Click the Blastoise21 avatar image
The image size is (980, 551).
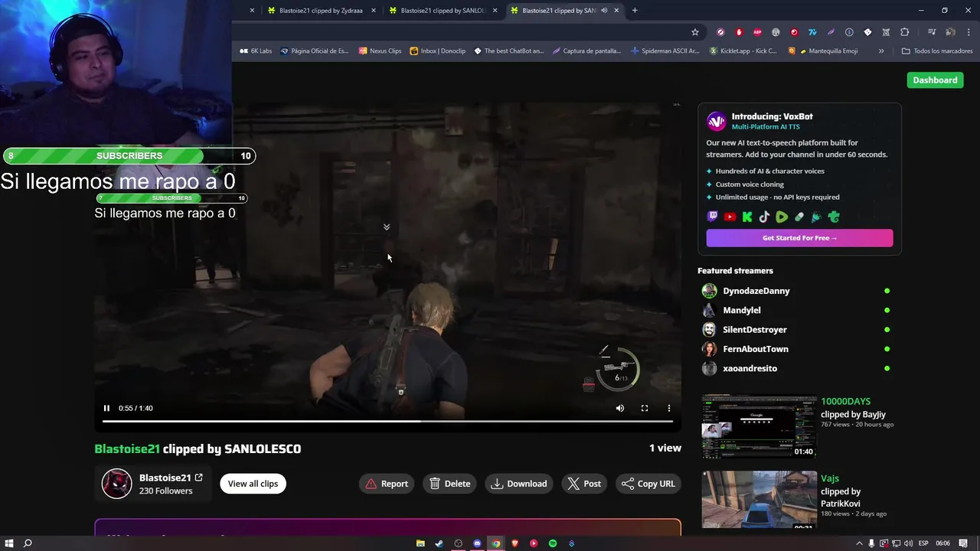tap(117, 484)
